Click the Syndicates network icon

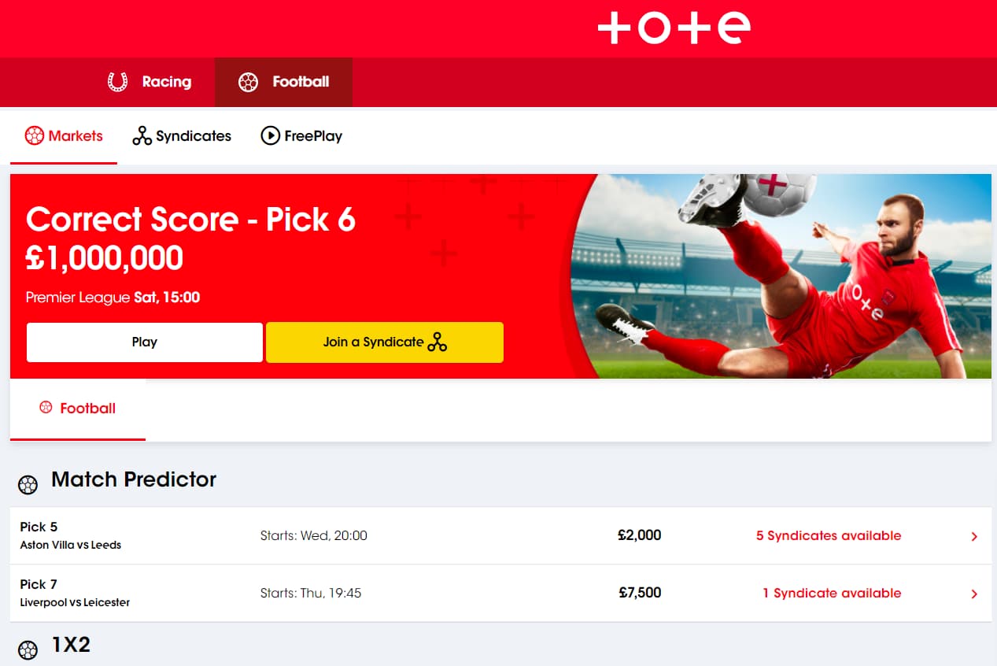tap(142, 135)
